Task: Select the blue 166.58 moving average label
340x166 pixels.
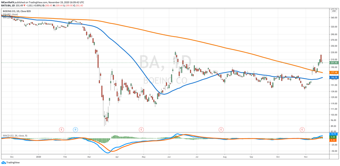Action: coord(334,77)
